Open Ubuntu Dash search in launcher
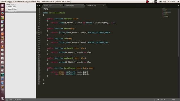180x101 pixels. [2, 6]
